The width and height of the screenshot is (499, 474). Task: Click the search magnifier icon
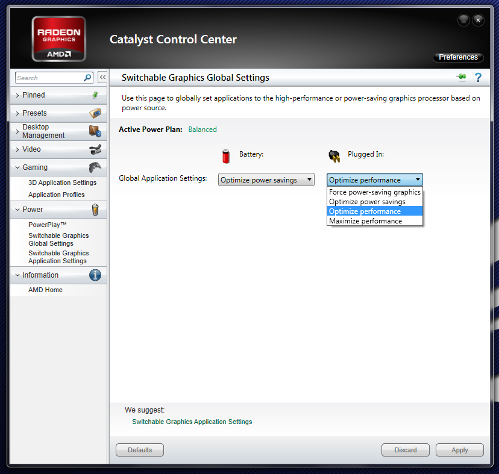pos(87,78)
